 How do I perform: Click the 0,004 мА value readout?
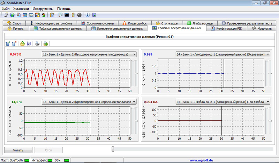(x=151, y=102)
